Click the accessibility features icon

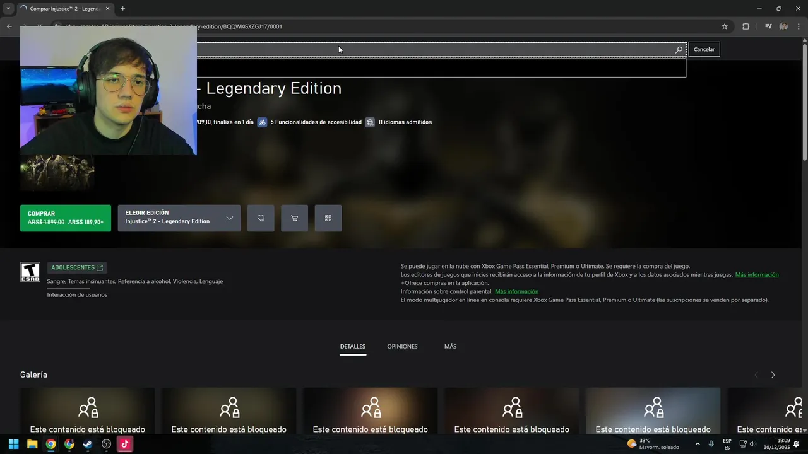click(262, 122)
